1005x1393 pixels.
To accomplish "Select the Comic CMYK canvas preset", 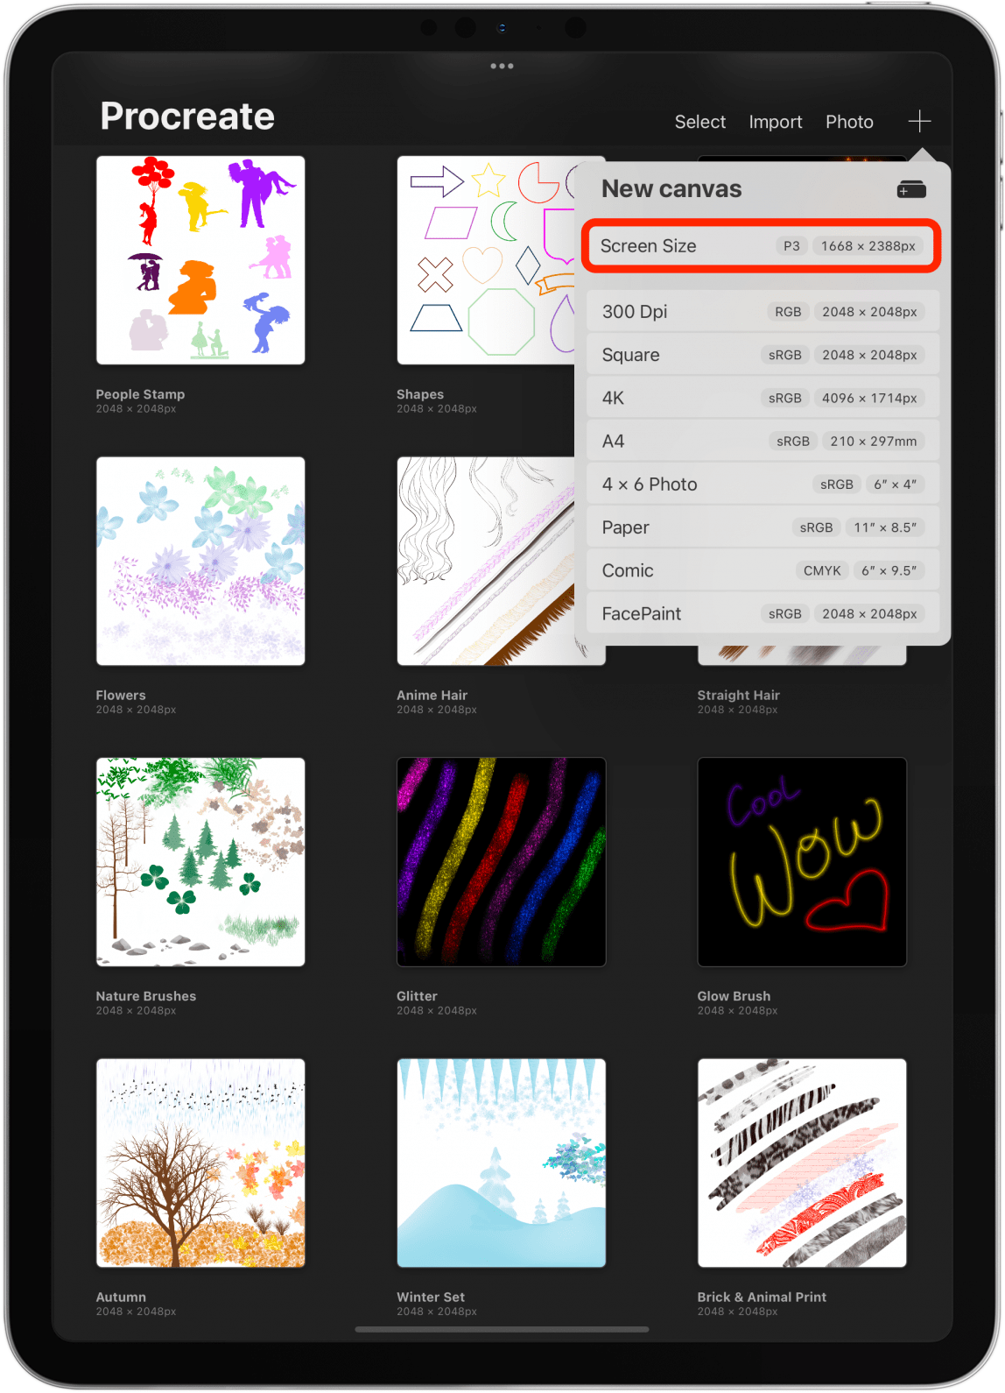I will click(x=762, y=570).
